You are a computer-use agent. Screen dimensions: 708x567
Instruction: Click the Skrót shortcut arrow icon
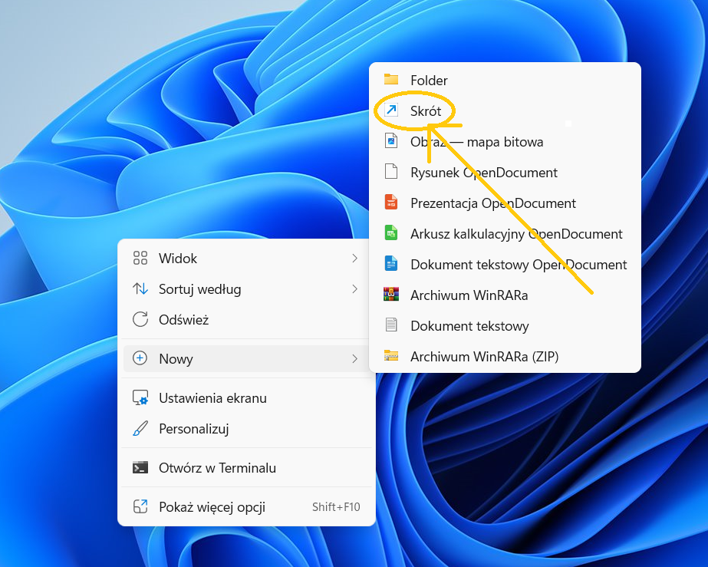coord(391,110)
